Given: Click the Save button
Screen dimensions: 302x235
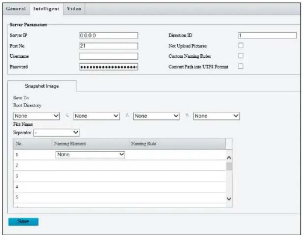Looking at the screenshot, I should pos(23,222).
